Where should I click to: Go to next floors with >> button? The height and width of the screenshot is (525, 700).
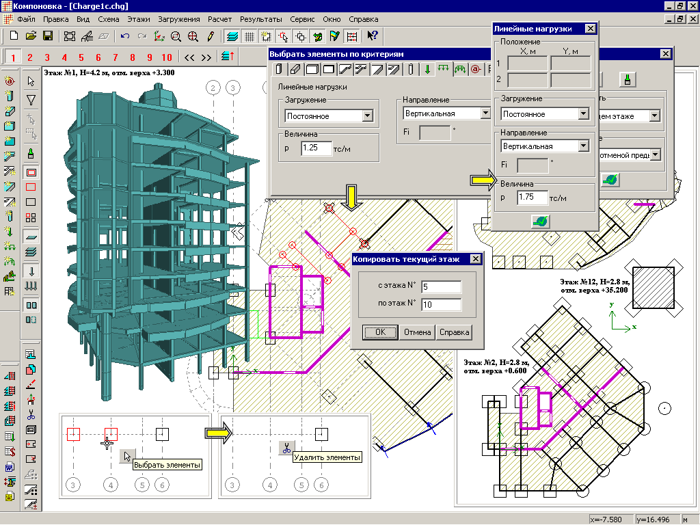(x=206, y=57)
